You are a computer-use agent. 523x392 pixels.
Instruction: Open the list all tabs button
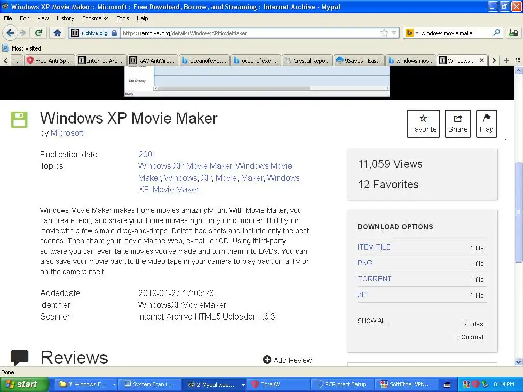point(518,60)
